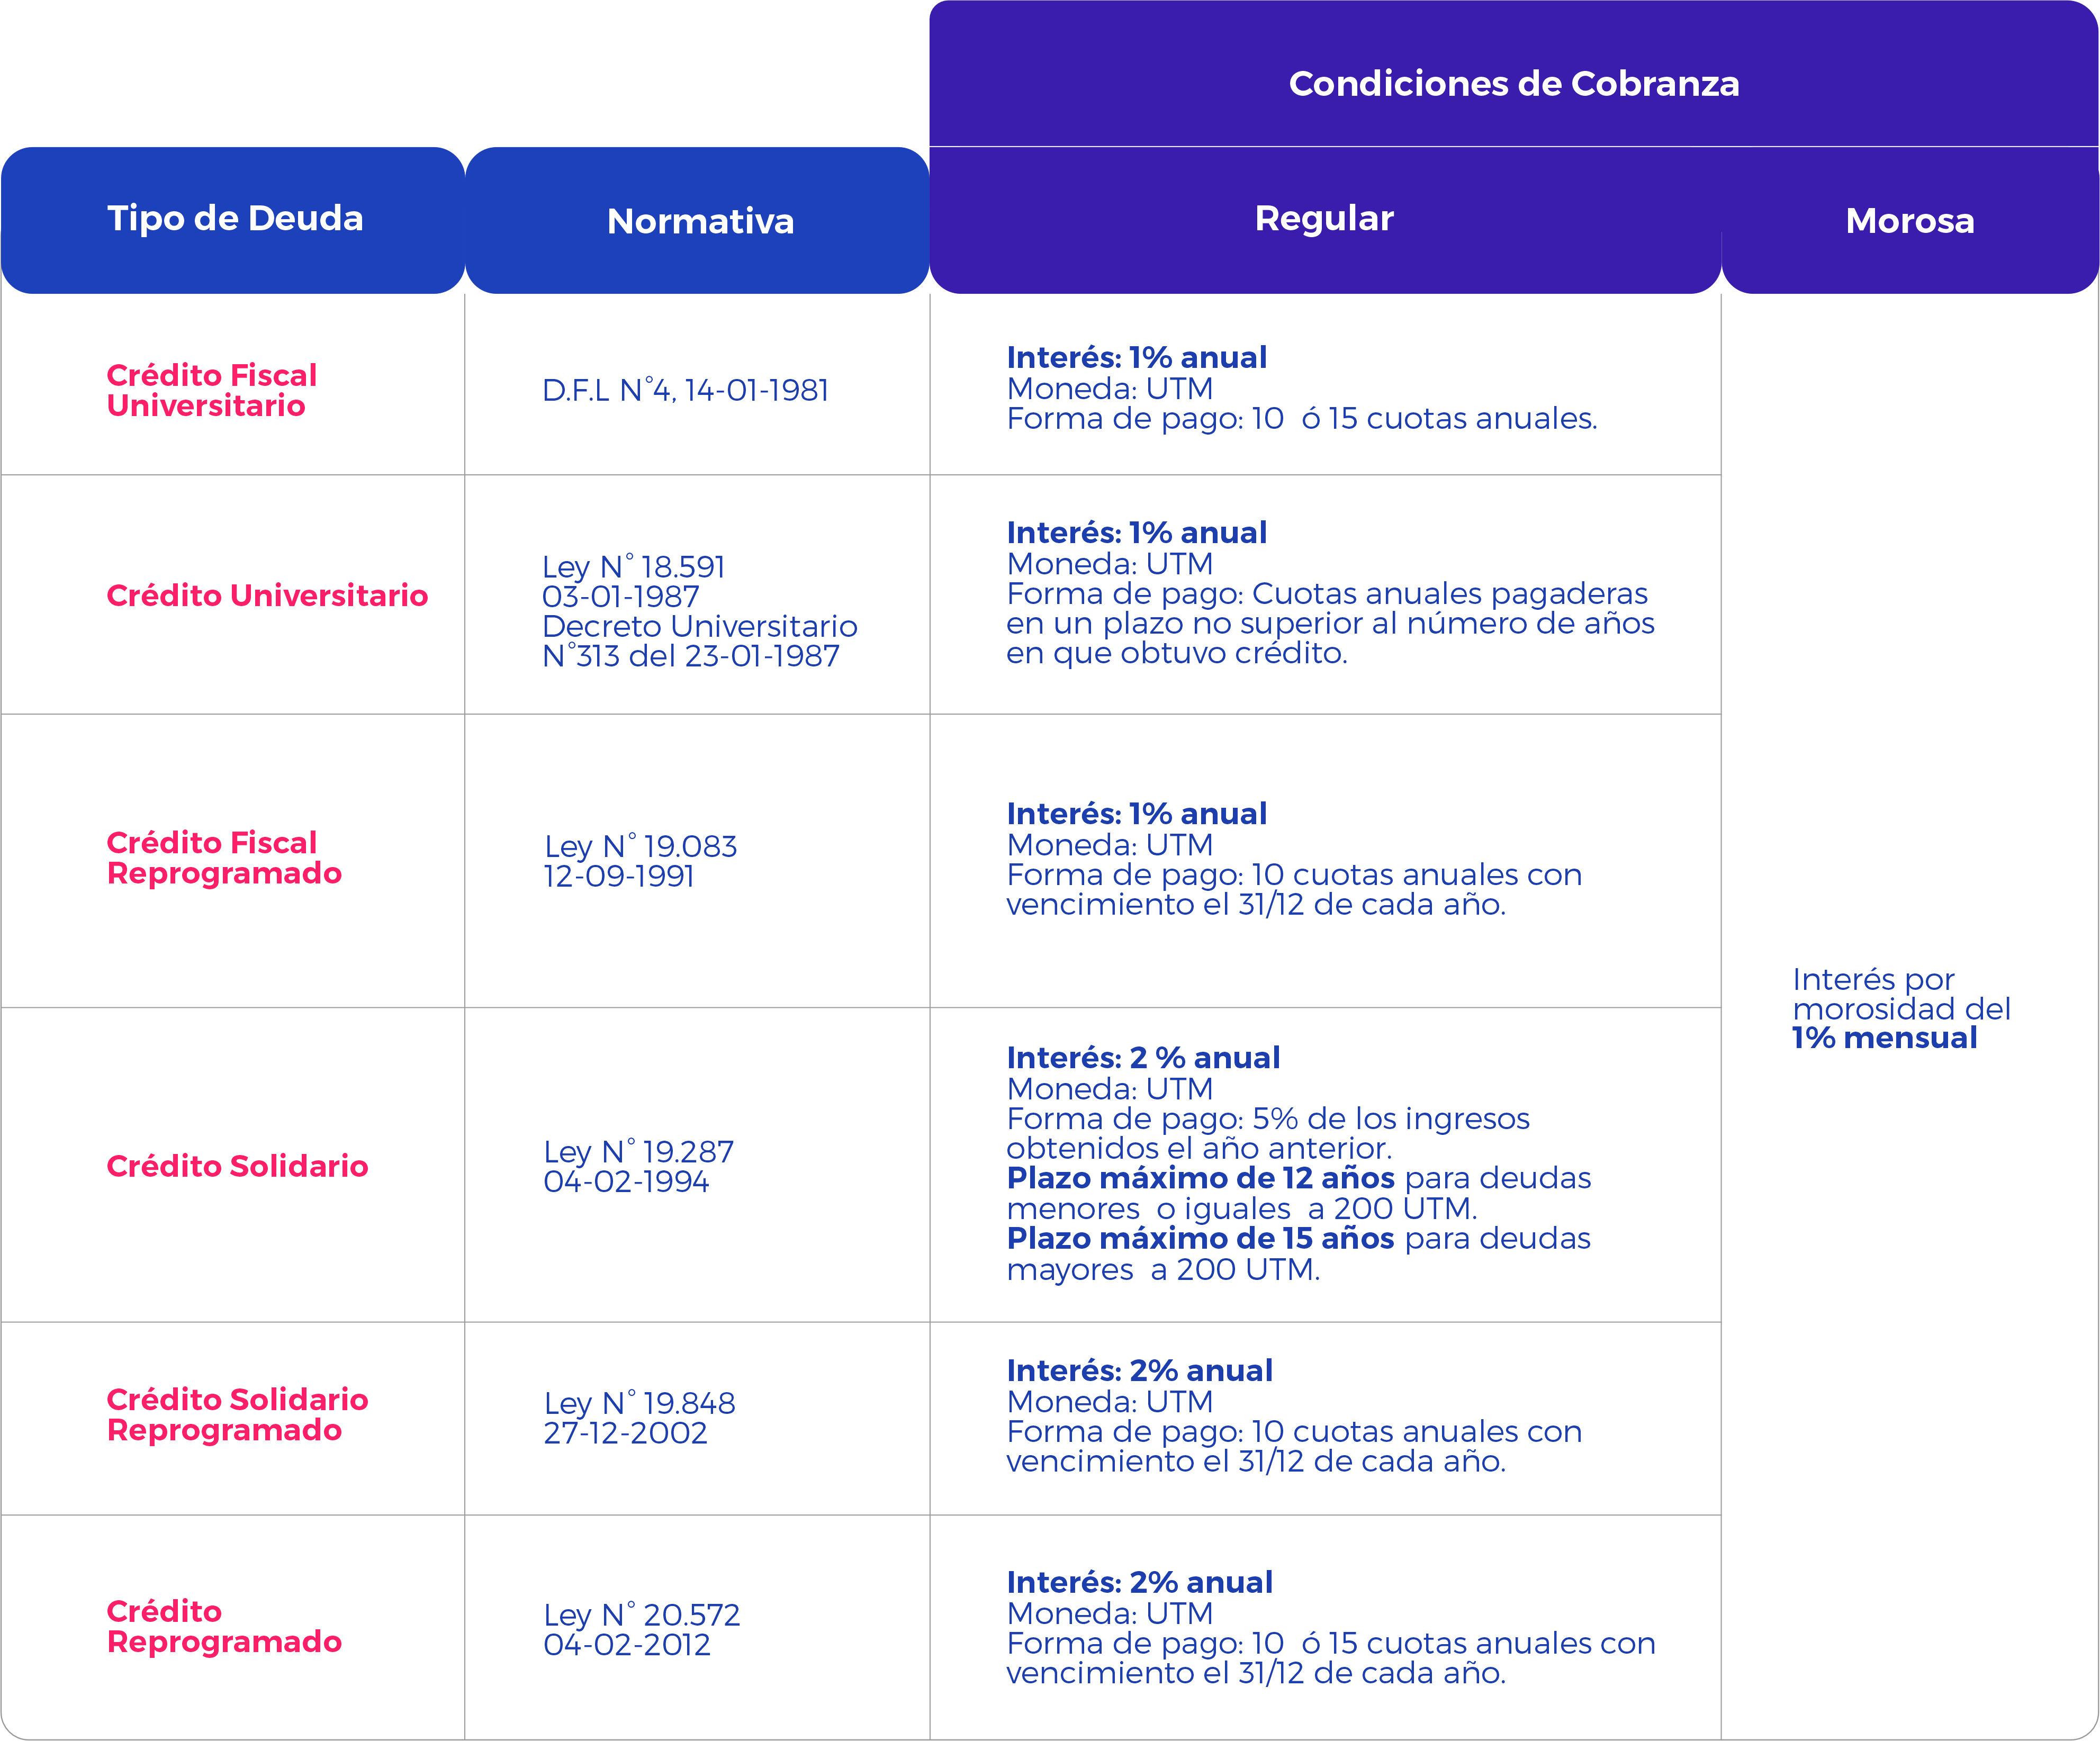Click the D.F.L N°4, 14-01-1981 cell
This screenshot has height=1741, width=2100.
click(685, 390)
